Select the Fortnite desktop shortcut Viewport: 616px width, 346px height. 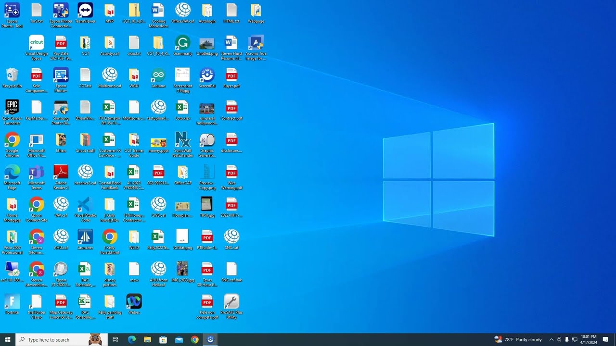pyautogui.click(x=12, y=304)
